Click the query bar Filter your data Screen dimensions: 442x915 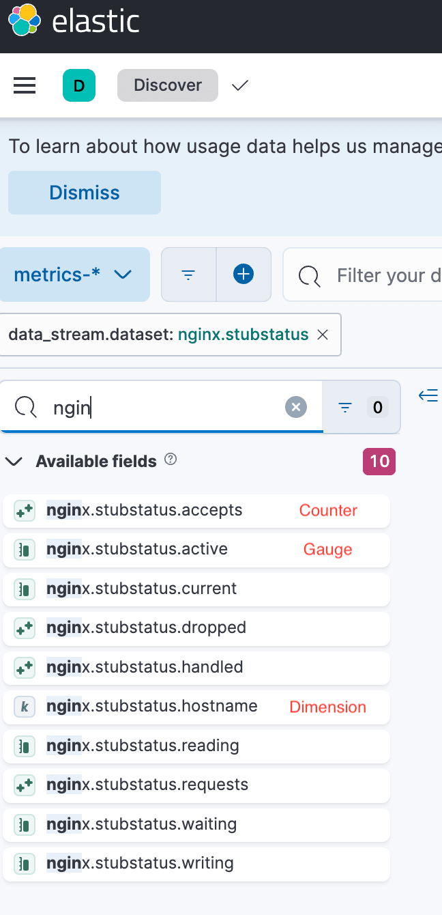pyautogui.click(x=382, y=275)
